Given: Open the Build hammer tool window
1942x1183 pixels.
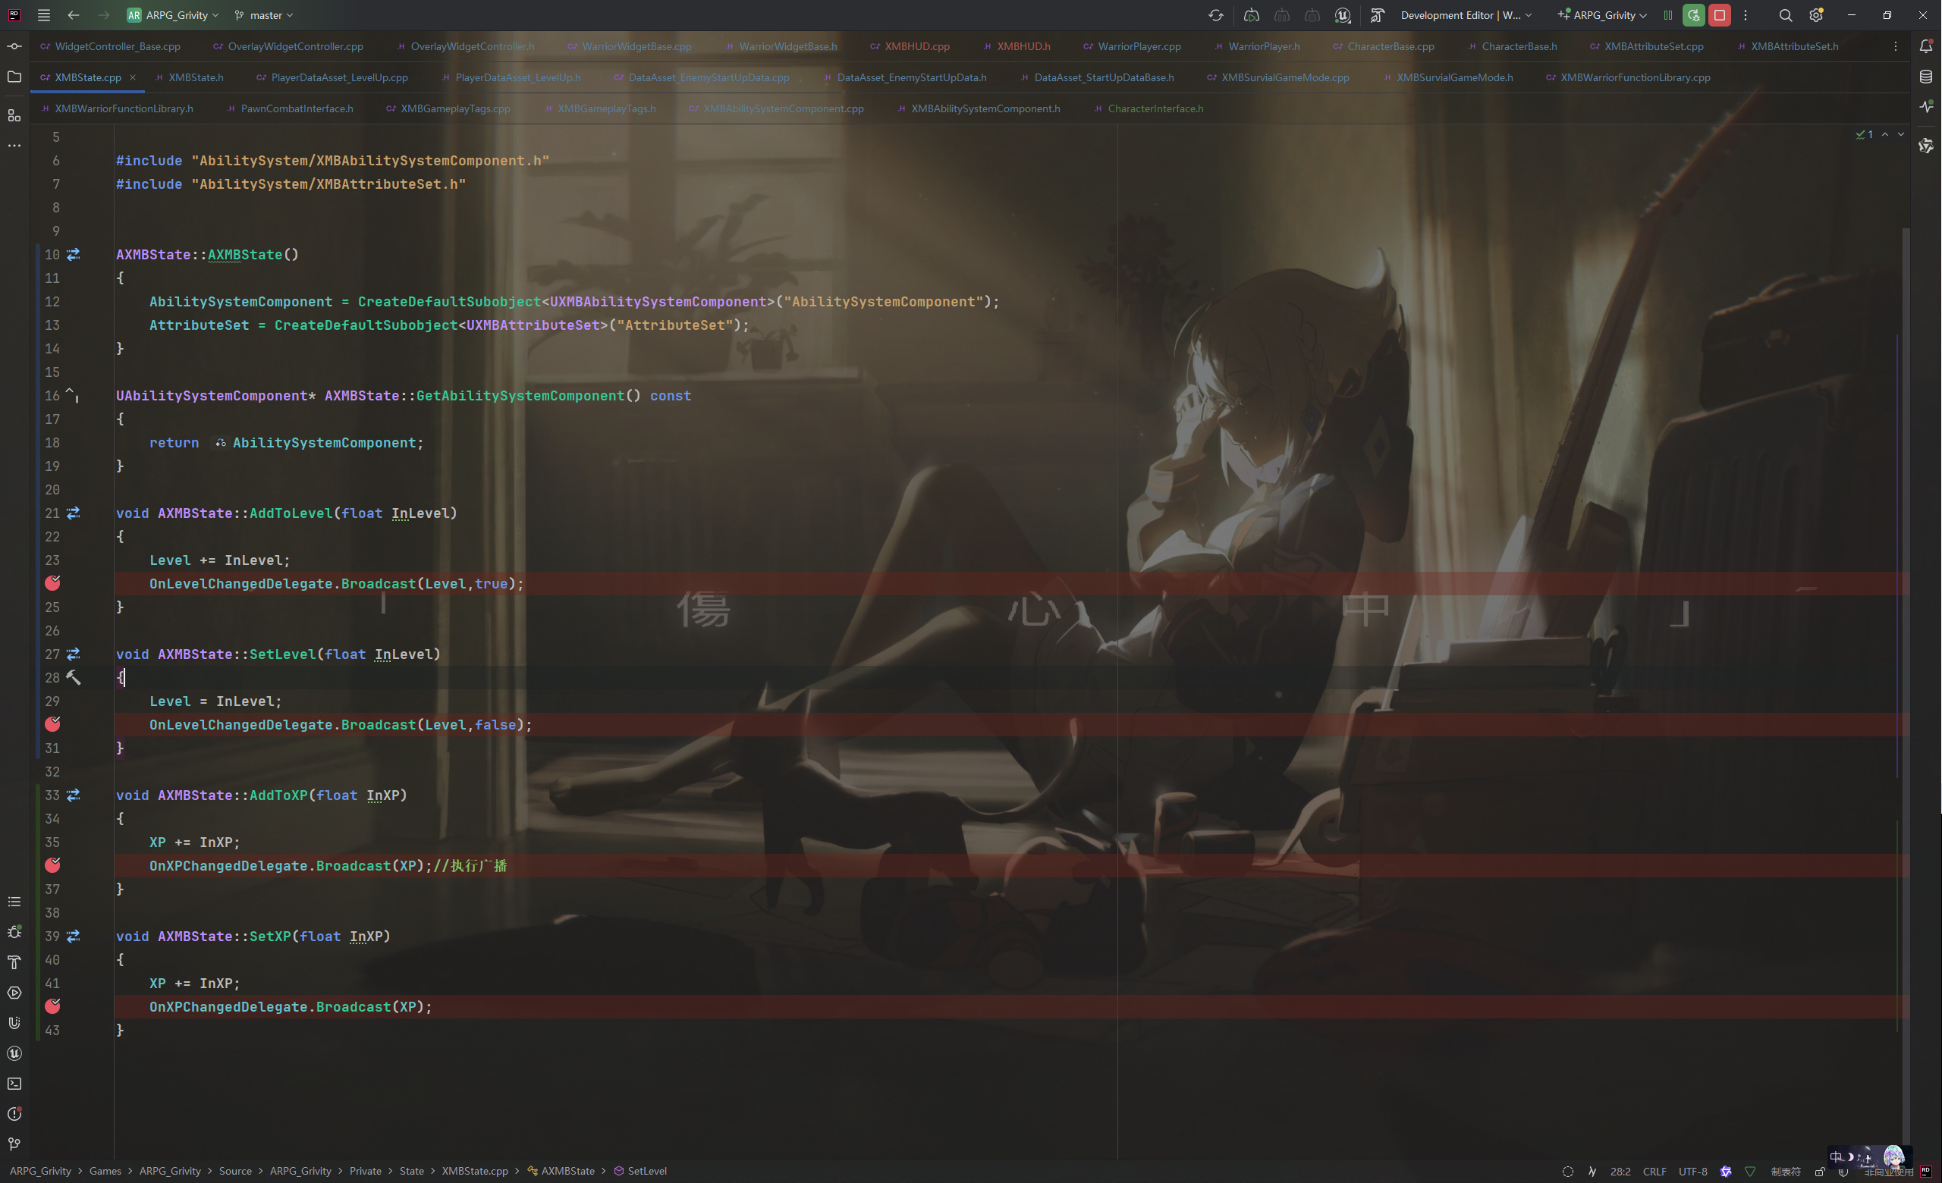Looking at the screenshot, I should coord(14,962).
